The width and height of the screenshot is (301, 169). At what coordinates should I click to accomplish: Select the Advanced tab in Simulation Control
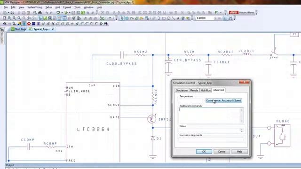click(x=218, y=90)
